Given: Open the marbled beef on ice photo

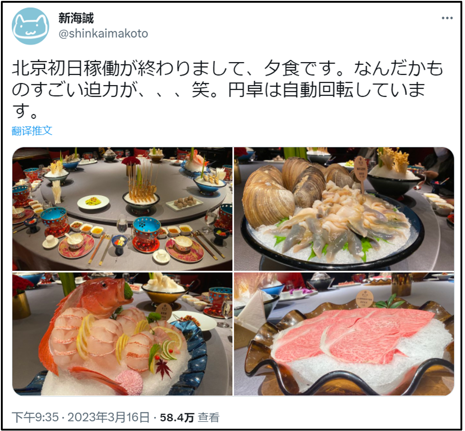Looking at the screenshot, I should tap(344, 334).
